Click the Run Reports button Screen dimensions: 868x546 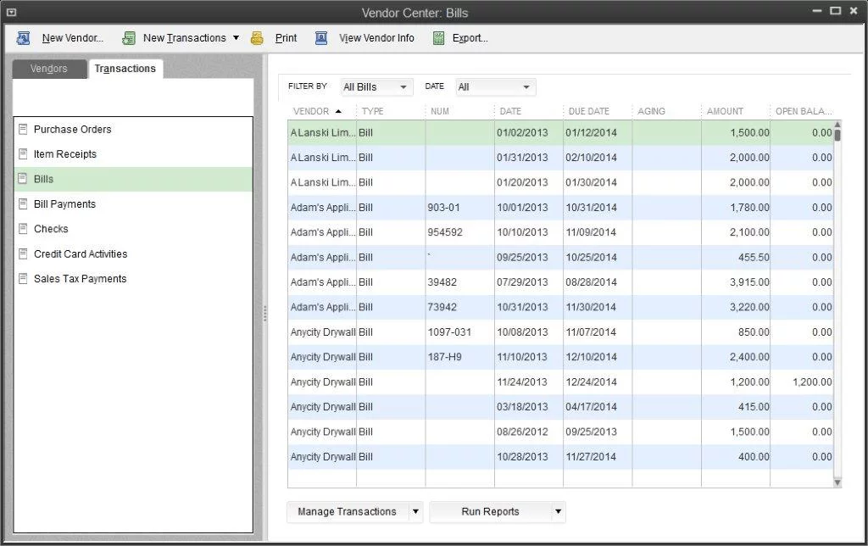click(x=492, y=511)
